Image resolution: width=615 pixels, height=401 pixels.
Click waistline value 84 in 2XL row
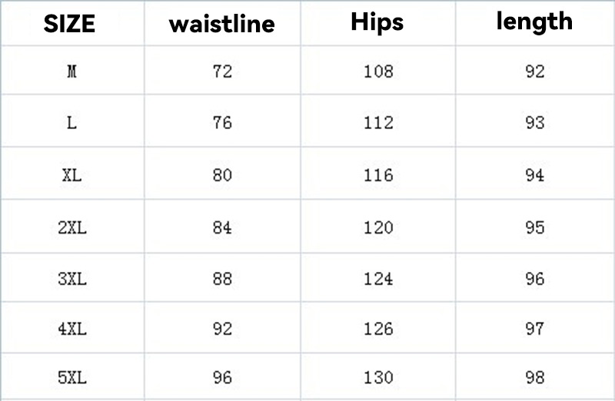coord(222,227)
